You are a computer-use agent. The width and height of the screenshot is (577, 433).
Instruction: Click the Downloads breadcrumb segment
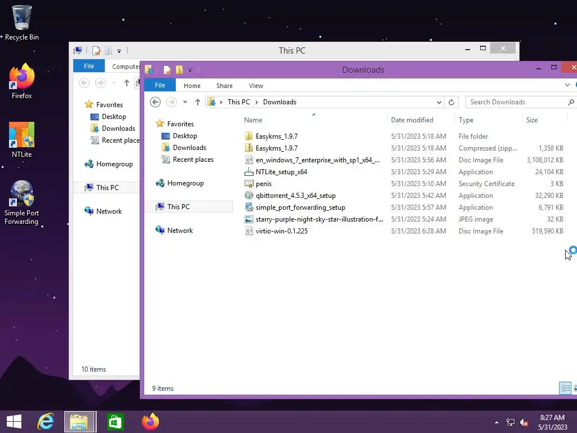(x=279, y=102)
